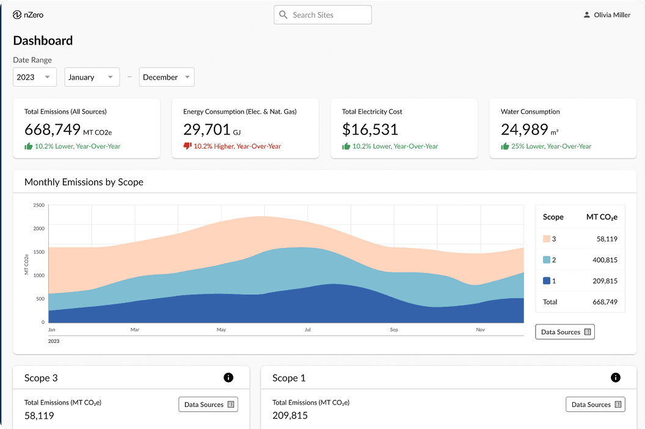Open the Scope 1 info icon
This screenshot has height=429, width=645.
click(x=616, y=378)
